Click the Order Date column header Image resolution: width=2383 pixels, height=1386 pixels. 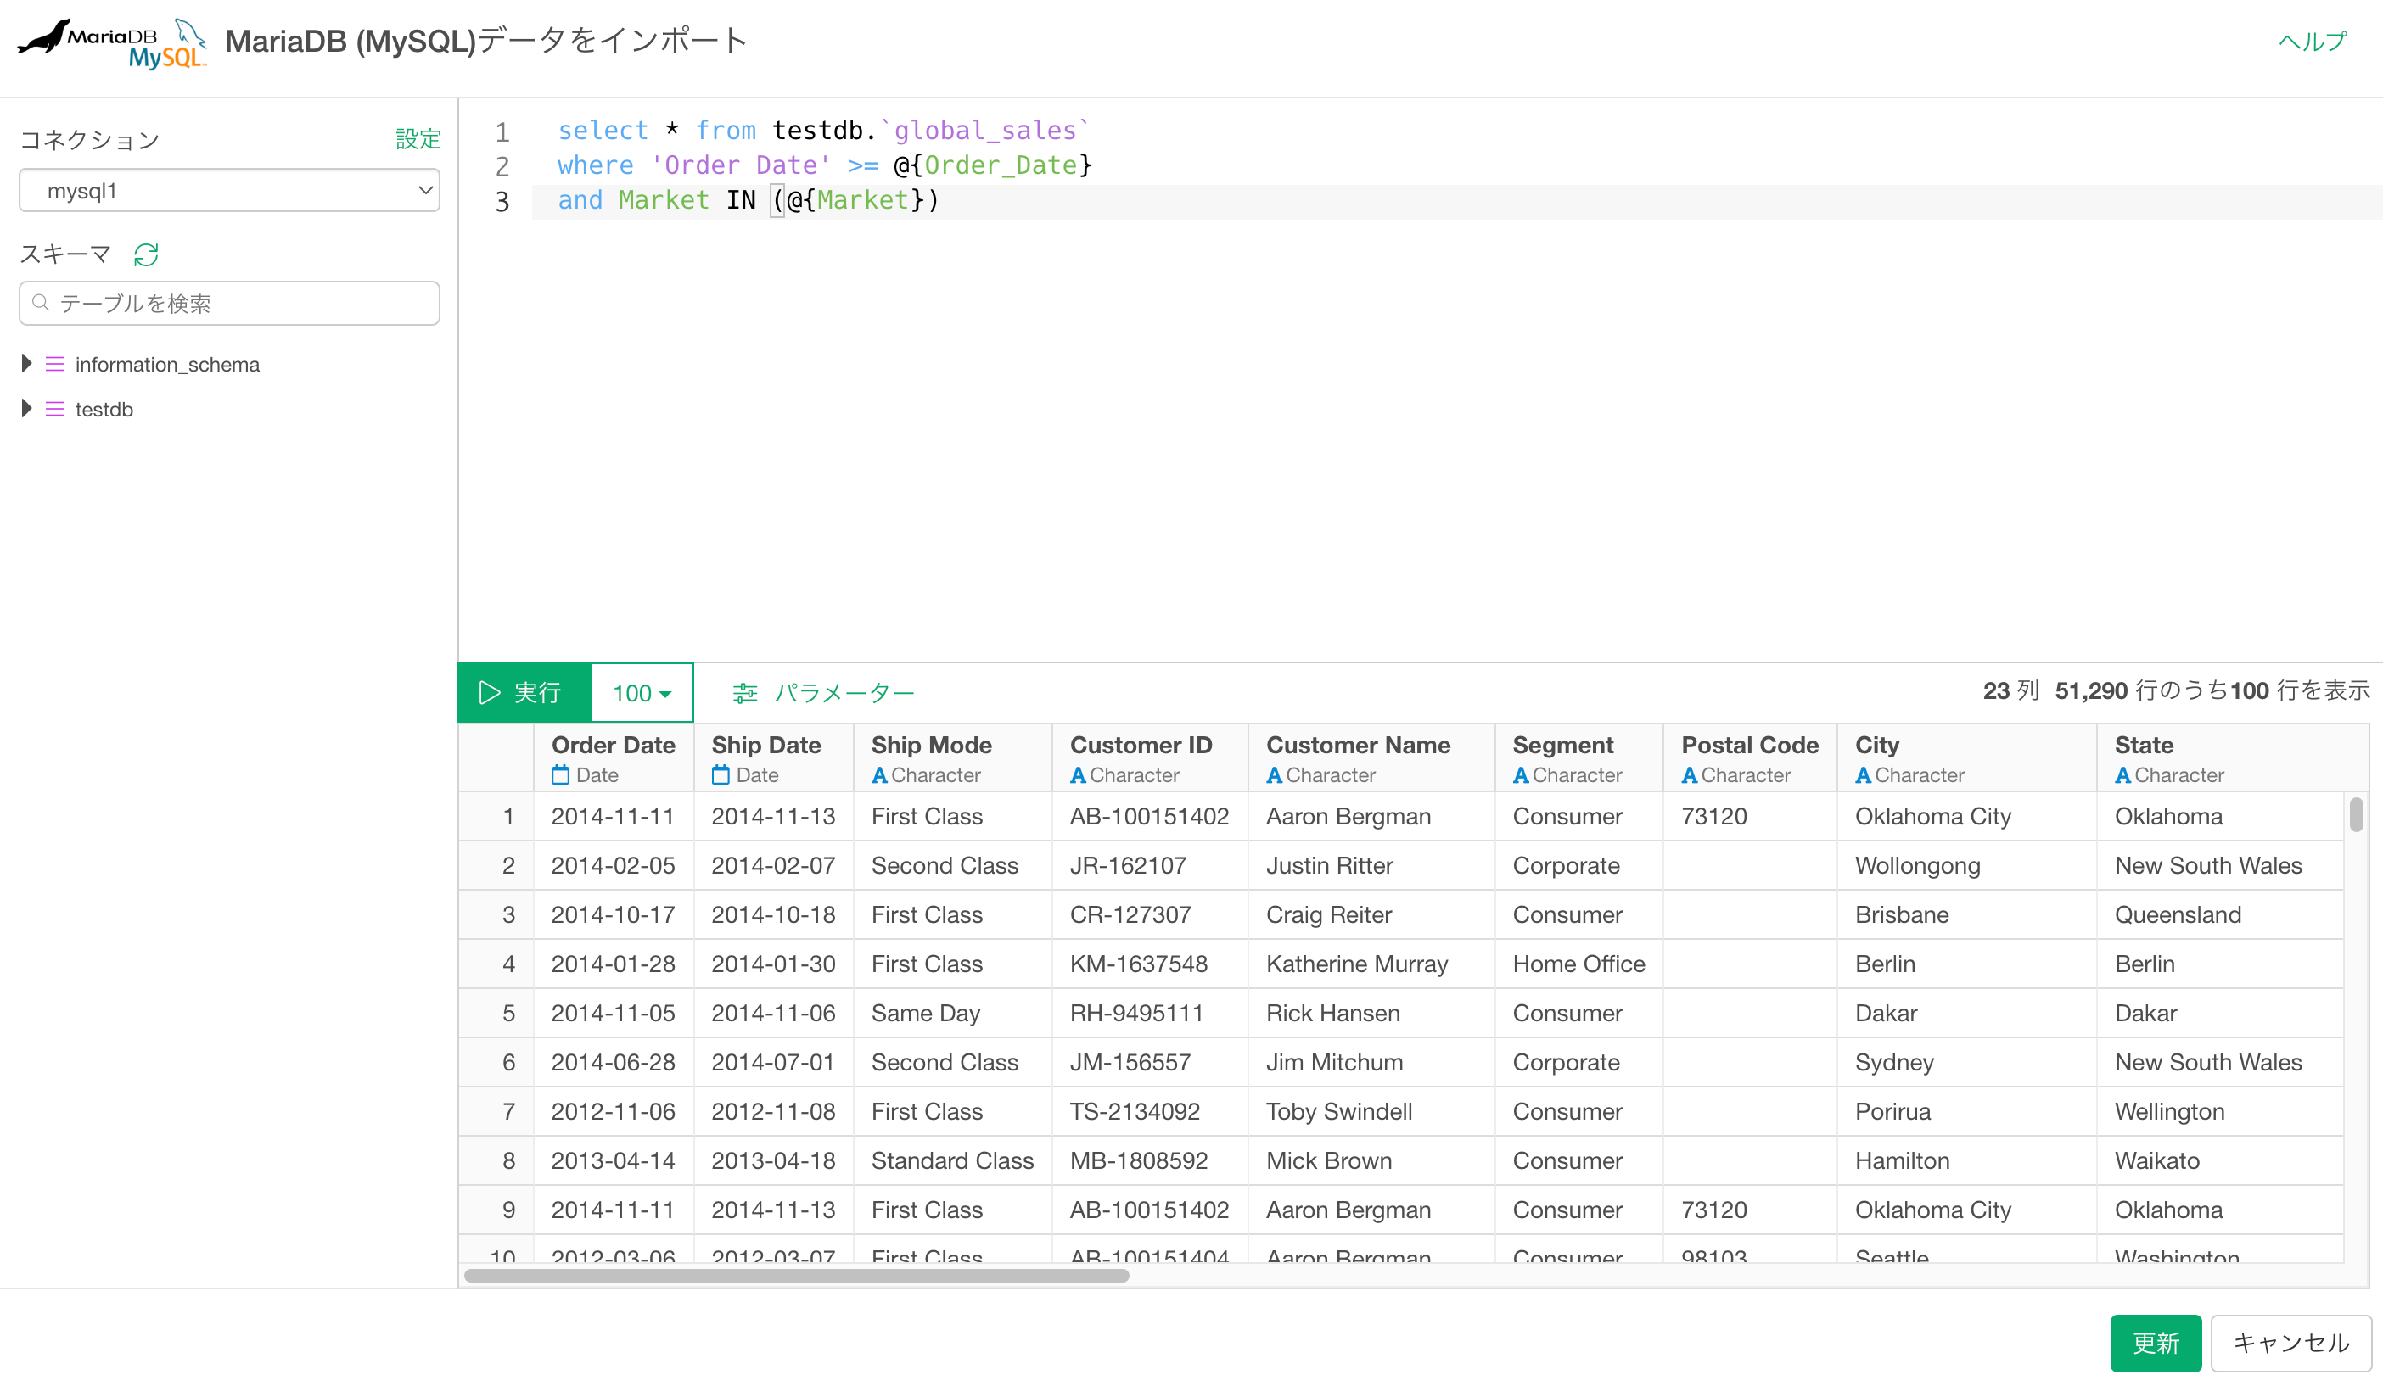(614, 757)
